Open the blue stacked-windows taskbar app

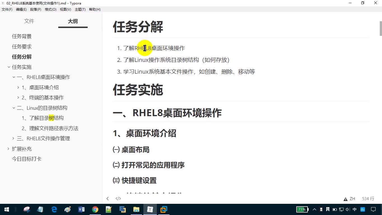pyautogui.click(x=122, y=209)
